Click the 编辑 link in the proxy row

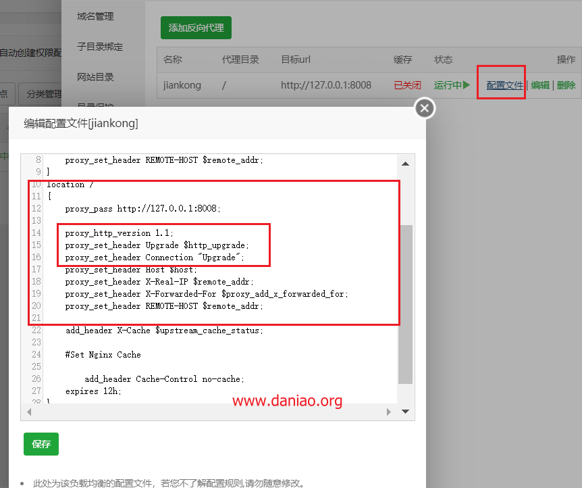tap(540, 85)
